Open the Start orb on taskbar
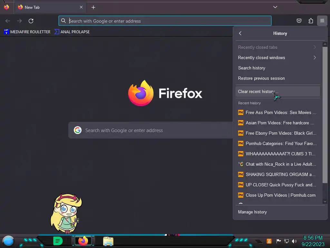The height and width of the screenshot is (248, 330). [8, 241]
